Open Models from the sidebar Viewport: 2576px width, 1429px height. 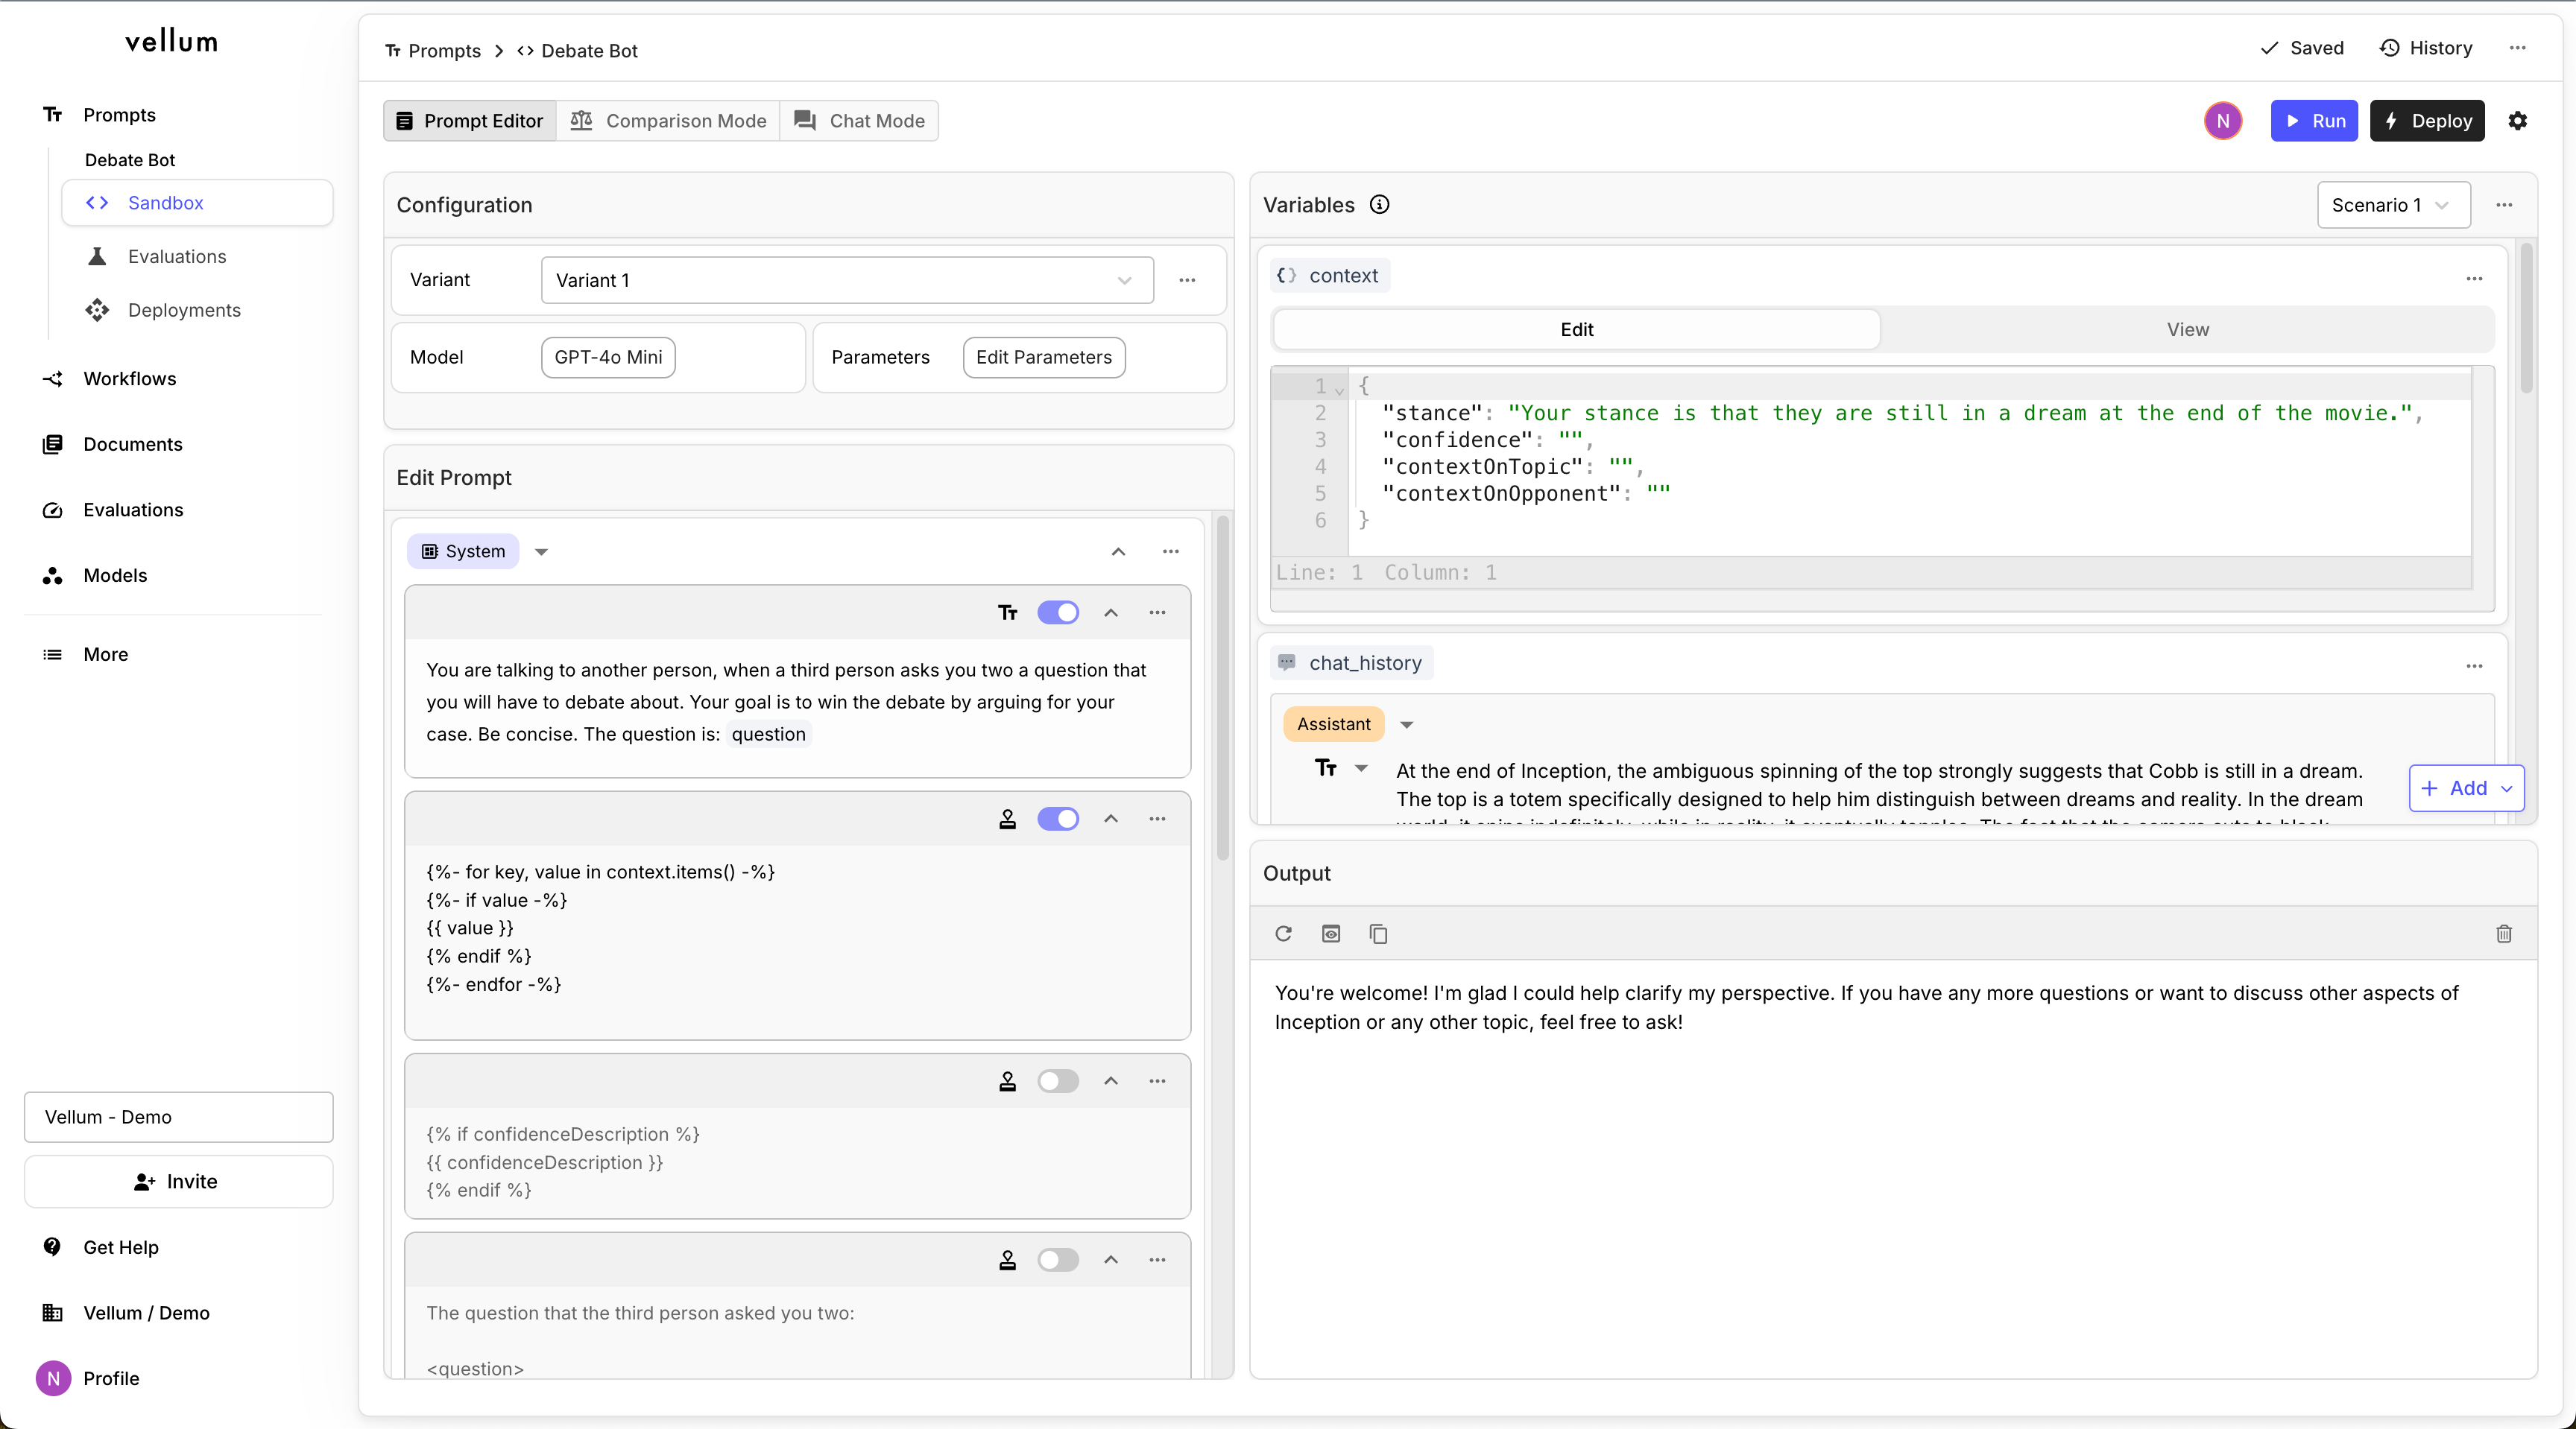coord(114,576)
